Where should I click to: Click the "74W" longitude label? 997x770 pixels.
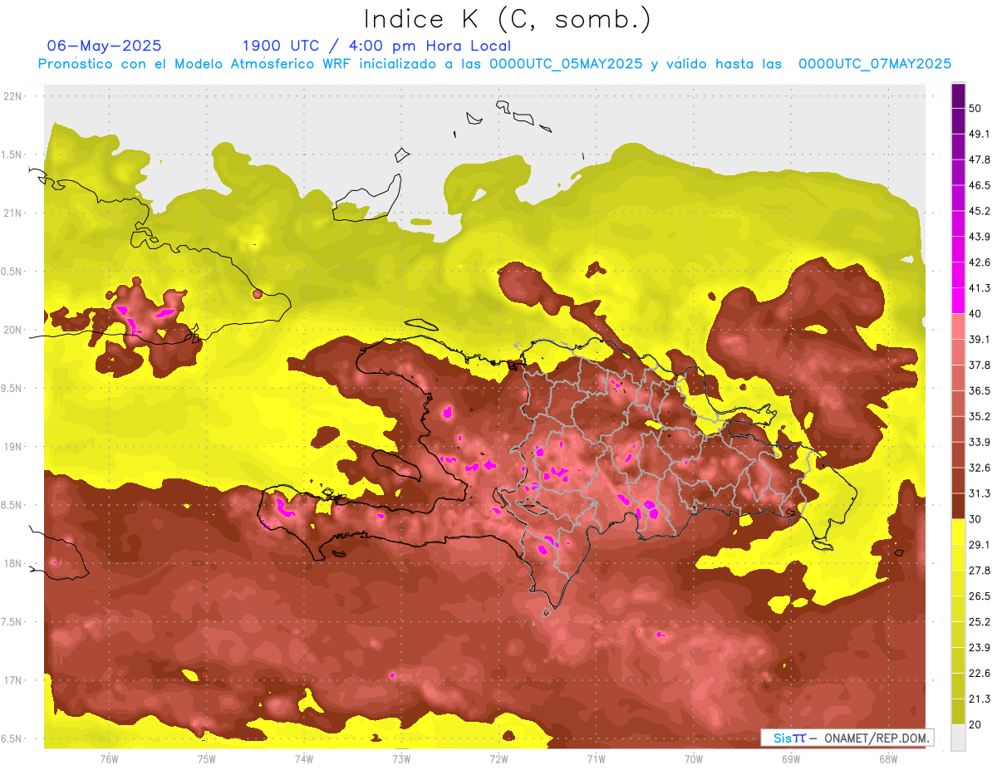[304, 759]
